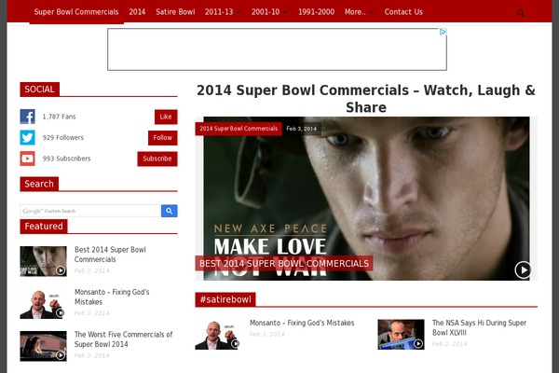This screenshot has height=373, width=559.
Task: Click 'Feb 2, 2014' date under NSA article
Action: coord(449,344)
